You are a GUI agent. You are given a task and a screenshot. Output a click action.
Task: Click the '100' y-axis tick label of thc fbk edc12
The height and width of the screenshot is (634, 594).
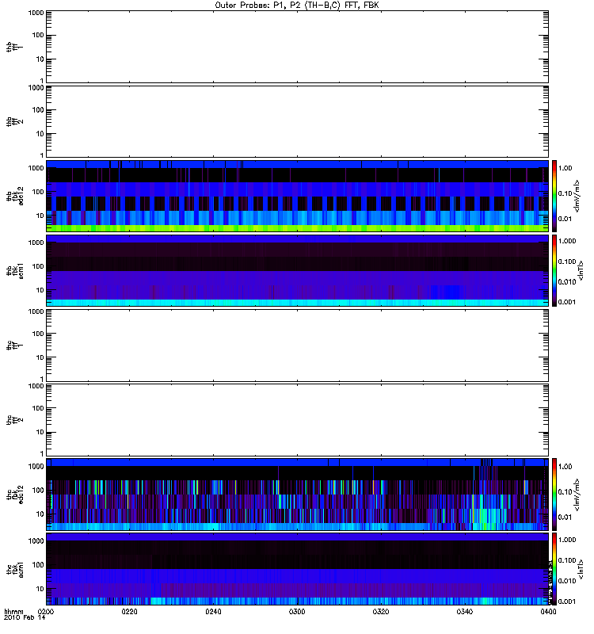(38, 490)
